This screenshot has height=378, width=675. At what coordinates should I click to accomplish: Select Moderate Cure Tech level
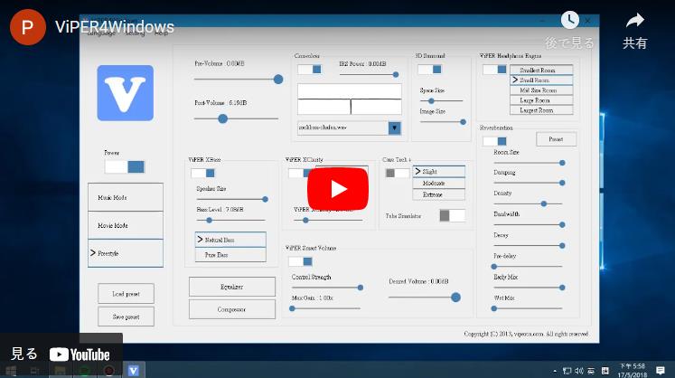tap(438, 184)
